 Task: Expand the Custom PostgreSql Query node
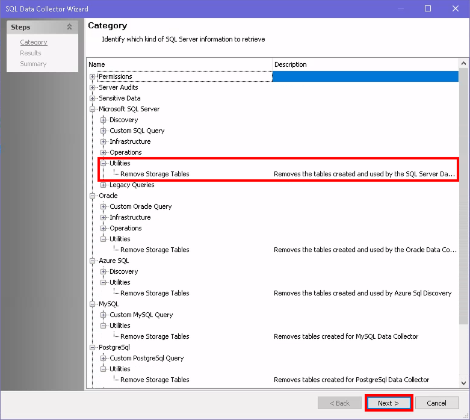103,358
